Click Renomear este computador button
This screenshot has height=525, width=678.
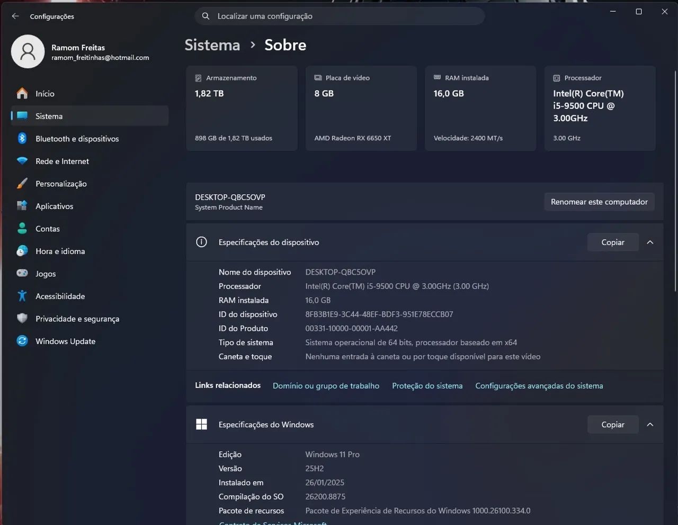599,202
